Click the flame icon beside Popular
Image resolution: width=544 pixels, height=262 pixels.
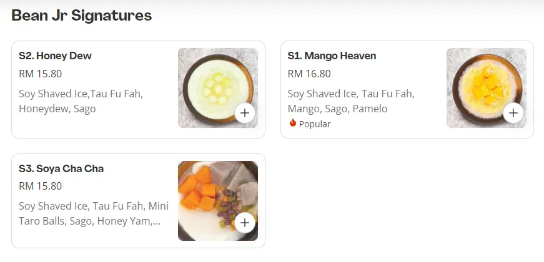point(292,124)
